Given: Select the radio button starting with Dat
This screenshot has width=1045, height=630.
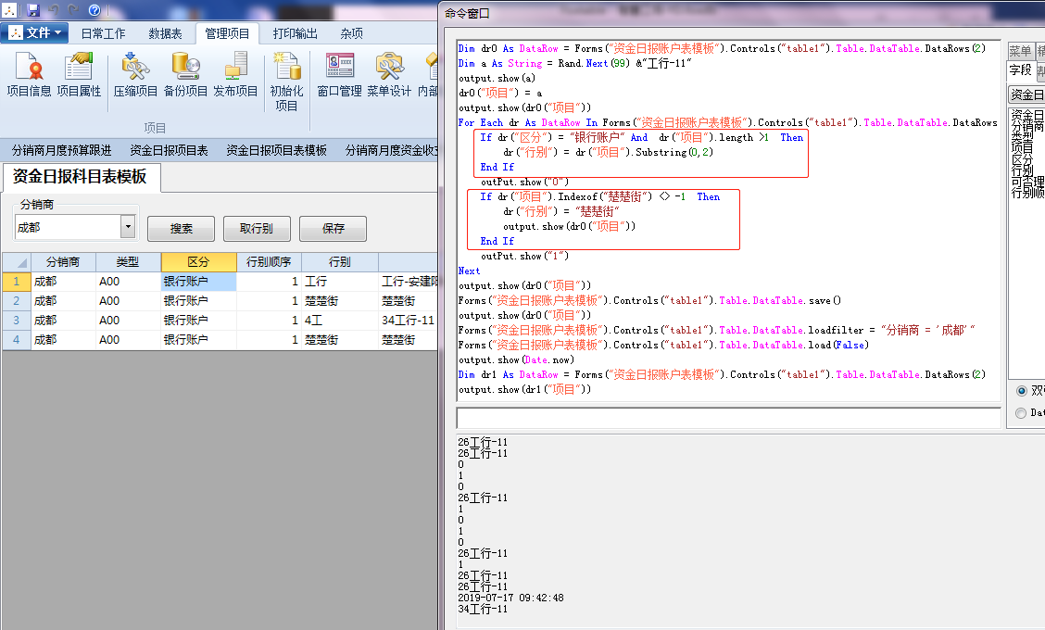Looking at the screenshot, I should pos(1021,413).
